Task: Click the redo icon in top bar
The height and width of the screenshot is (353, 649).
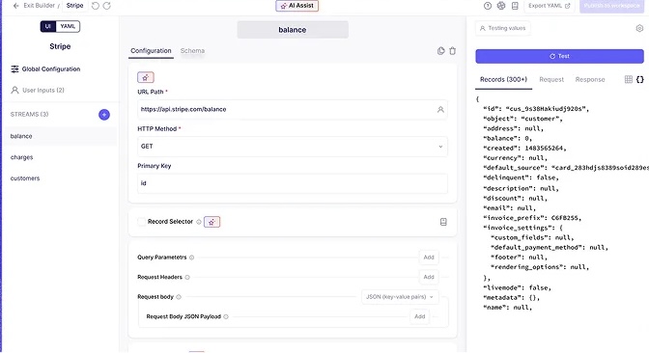Action: coord(107,6)
